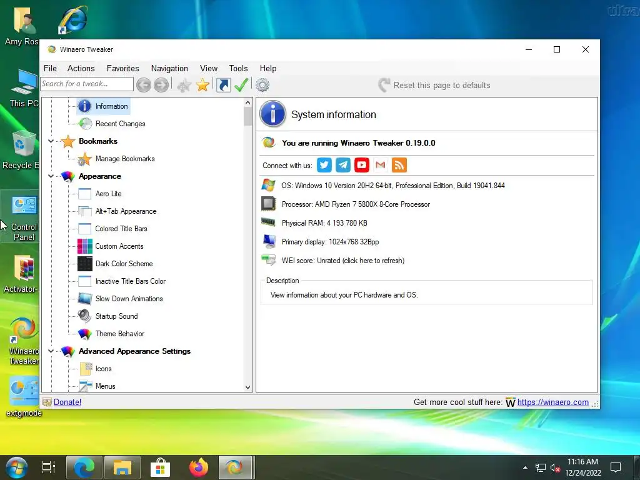Click the green checkmark toolbar icon
This screenshot has height=480, width=640.
(x=241, y=85)
